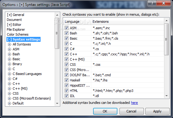
Task: Toggle the C# syntax checkbox
Action: [x=66, y=49]
